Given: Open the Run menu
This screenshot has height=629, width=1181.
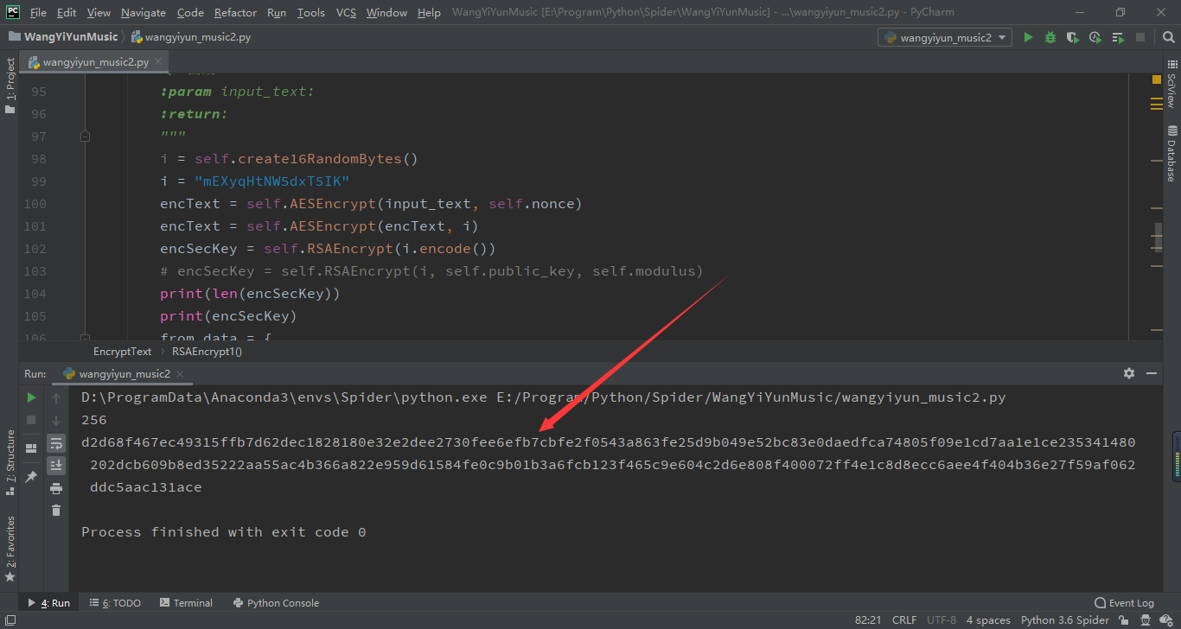Looking at the screenshot, I should pos(277,12).
